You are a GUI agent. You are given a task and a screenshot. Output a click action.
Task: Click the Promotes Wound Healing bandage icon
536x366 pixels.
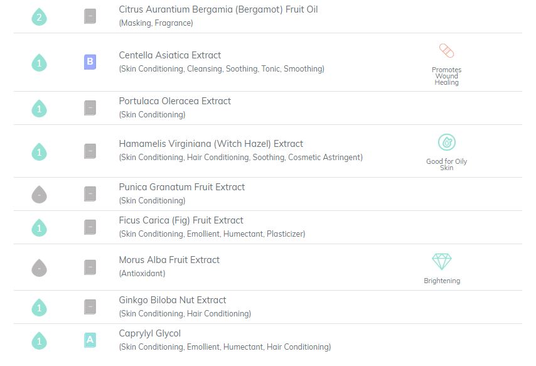tap(446, 51)
